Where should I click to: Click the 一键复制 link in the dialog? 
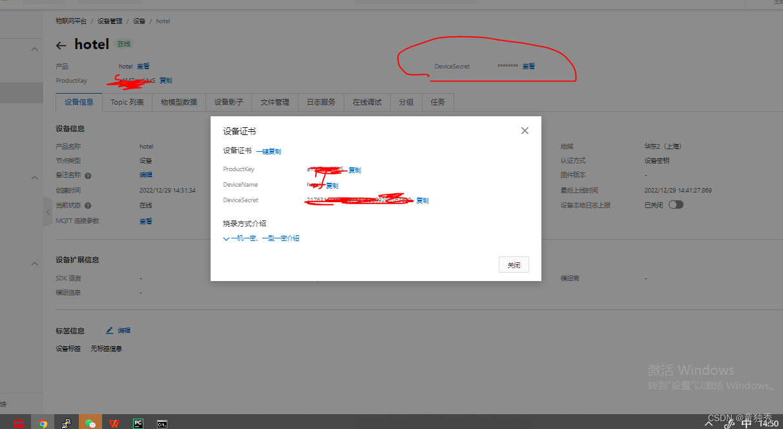point(269,151)
